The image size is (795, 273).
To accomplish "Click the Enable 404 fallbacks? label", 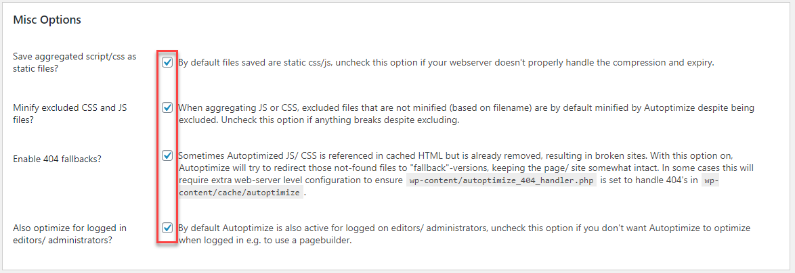I will (x=57, y=159).
